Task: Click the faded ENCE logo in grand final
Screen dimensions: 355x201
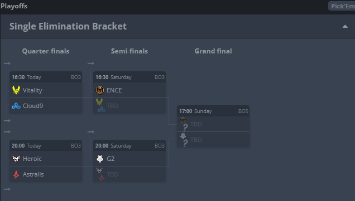Action: coord(183,120)
